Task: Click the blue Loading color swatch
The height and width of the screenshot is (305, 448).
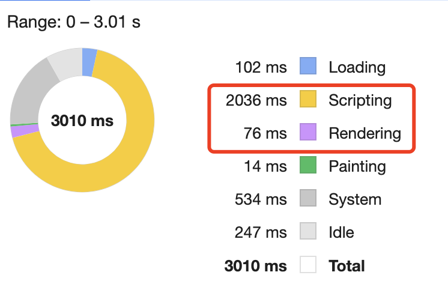Action: click(308, 67)
